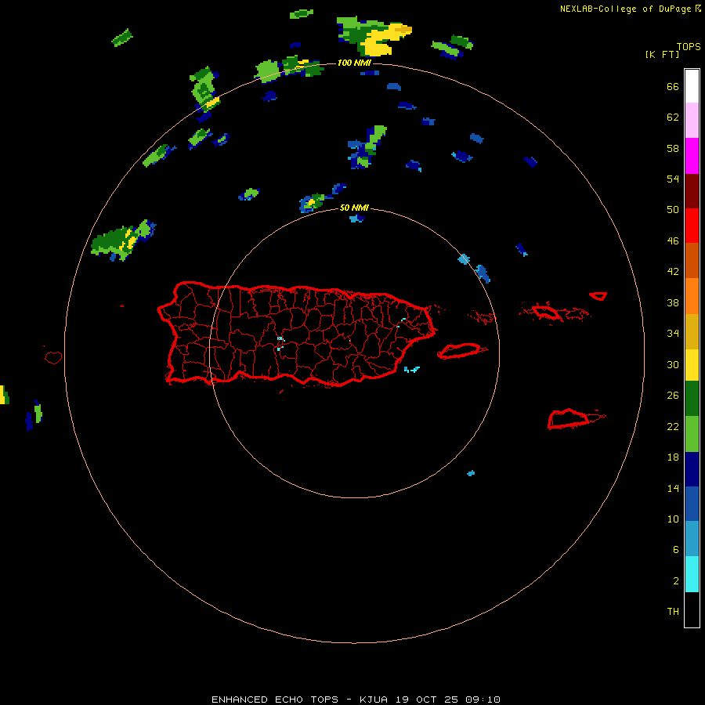
Task: Click the "10" legend value
Action: 673,519
